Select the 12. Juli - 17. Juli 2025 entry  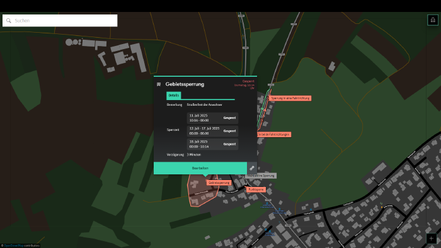pos(212,131)
